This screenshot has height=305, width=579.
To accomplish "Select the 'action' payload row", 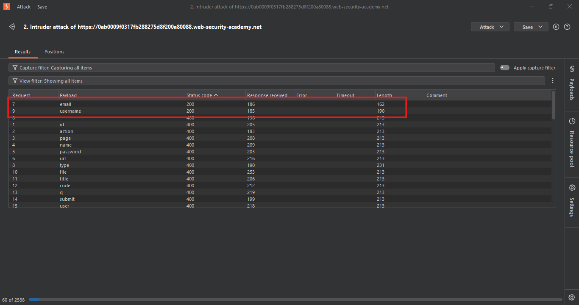I will pos(280,131).
